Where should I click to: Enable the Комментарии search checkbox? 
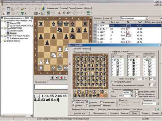101,102
